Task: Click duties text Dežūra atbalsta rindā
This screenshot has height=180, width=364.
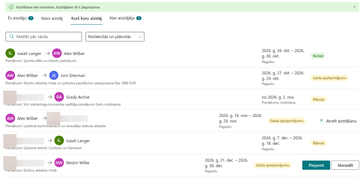Action: [31, 170]
